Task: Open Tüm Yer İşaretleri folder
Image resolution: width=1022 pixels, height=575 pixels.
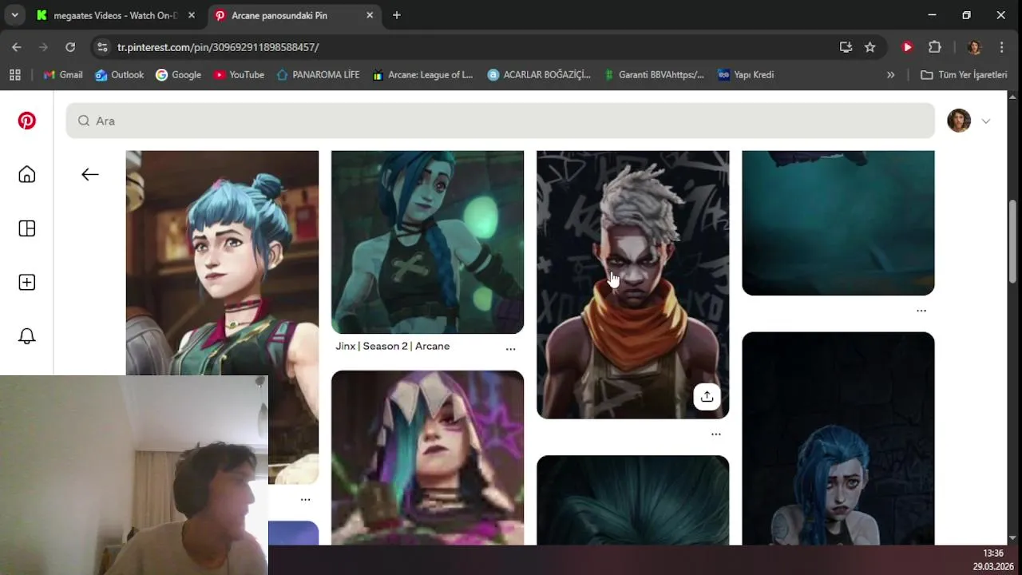Action: point(964,74)
